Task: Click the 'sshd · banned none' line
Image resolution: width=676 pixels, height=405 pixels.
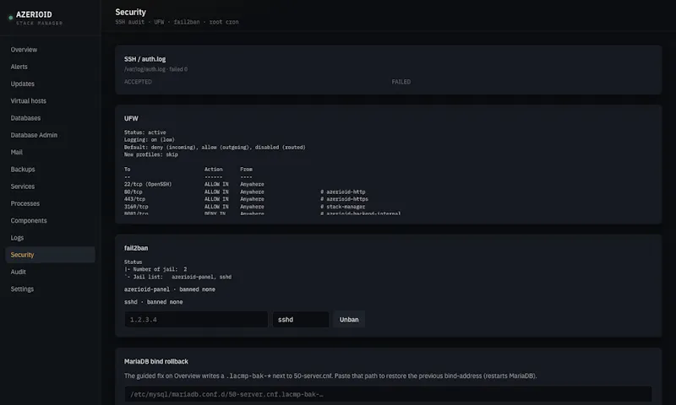Action: (154, 302)
